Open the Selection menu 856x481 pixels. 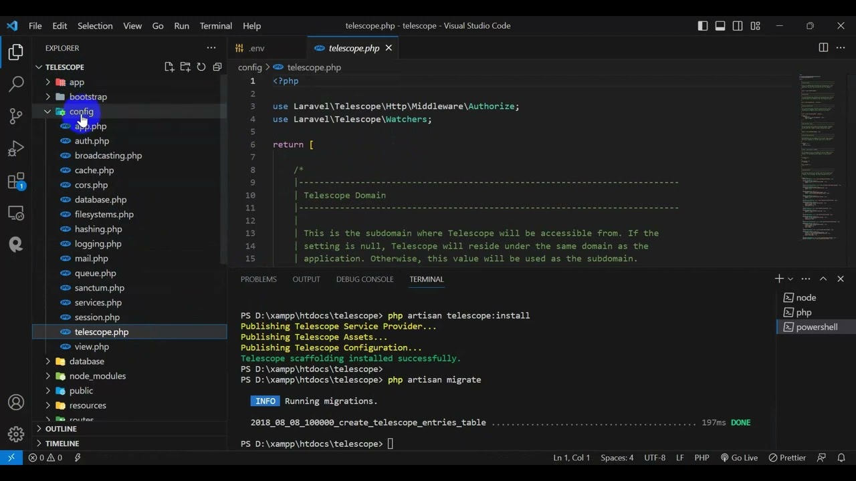click(x=95, y=25)
